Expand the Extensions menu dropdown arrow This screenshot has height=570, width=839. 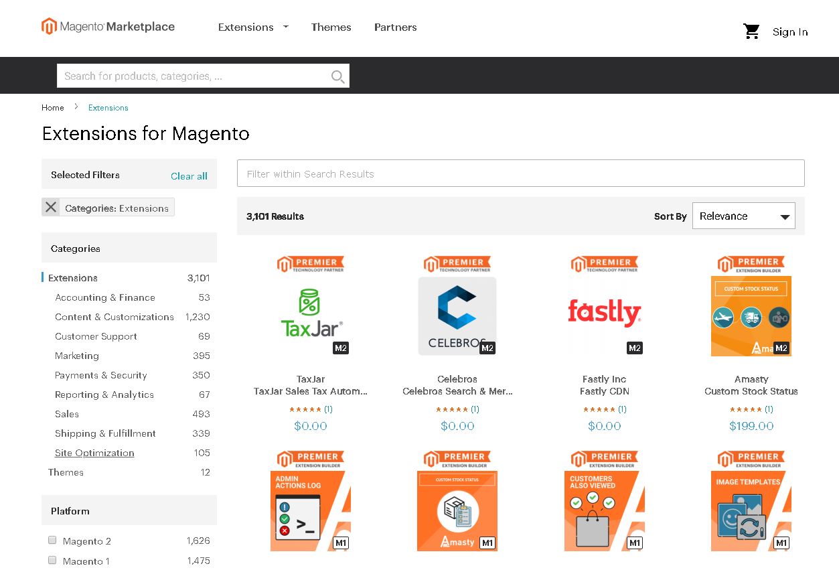tap(286, 27)
